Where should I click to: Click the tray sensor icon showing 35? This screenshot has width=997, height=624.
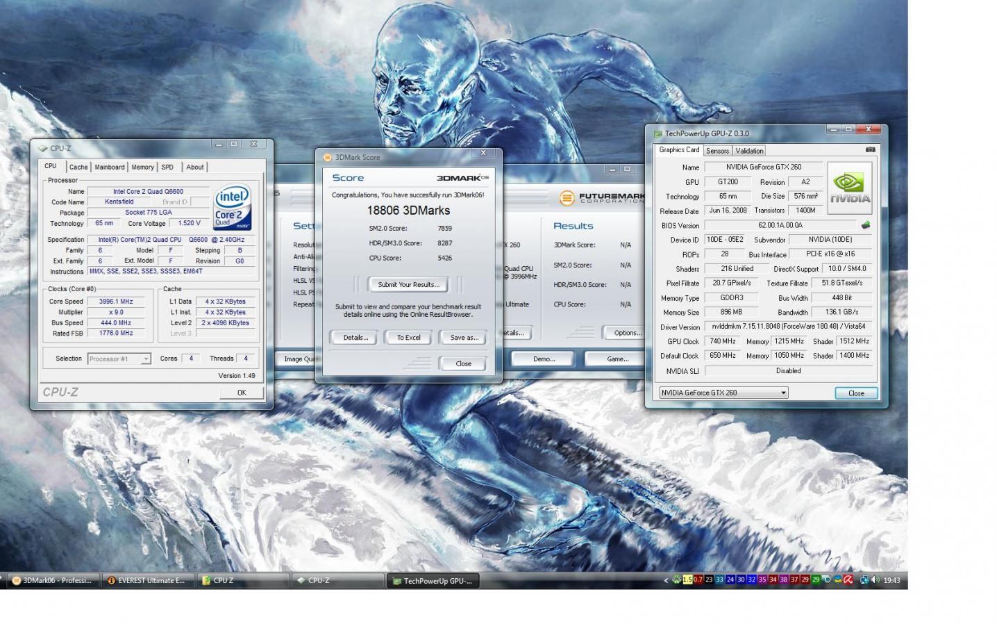762,580
